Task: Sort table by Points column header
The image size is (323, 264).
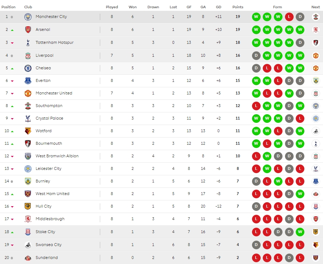Action: tap(238, 7)
